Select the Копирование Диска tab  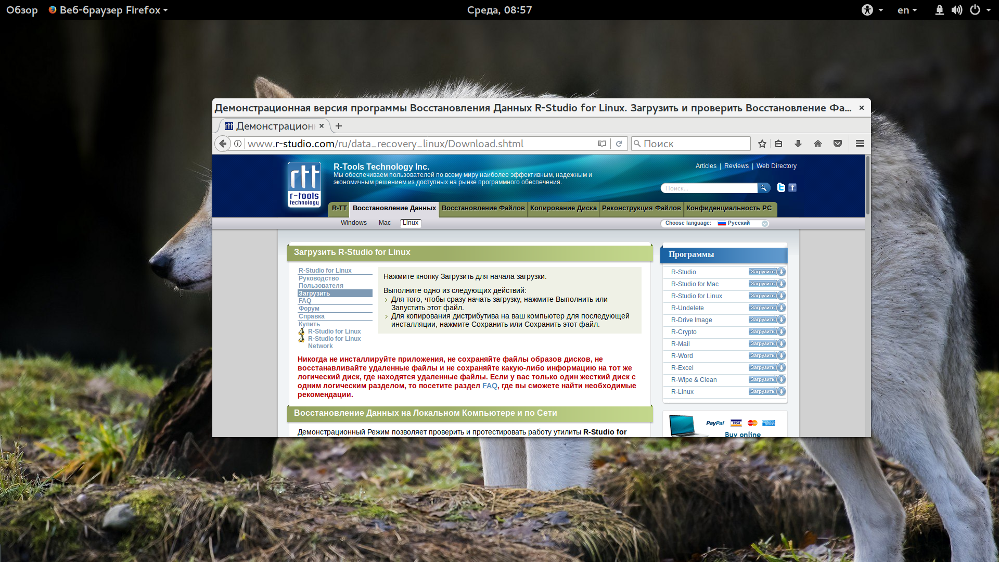tap(563, 208)
